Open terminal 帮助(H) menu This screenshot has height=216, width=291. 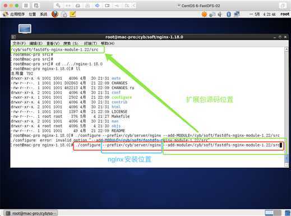pyautogui.click(x=108, y=43)
